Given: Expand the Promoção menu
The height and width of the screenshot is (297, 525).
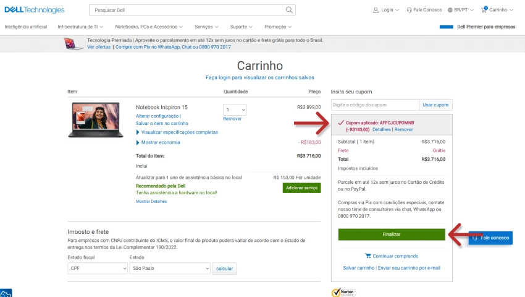Looking at the screenshot, I should [x=278, y=27].
